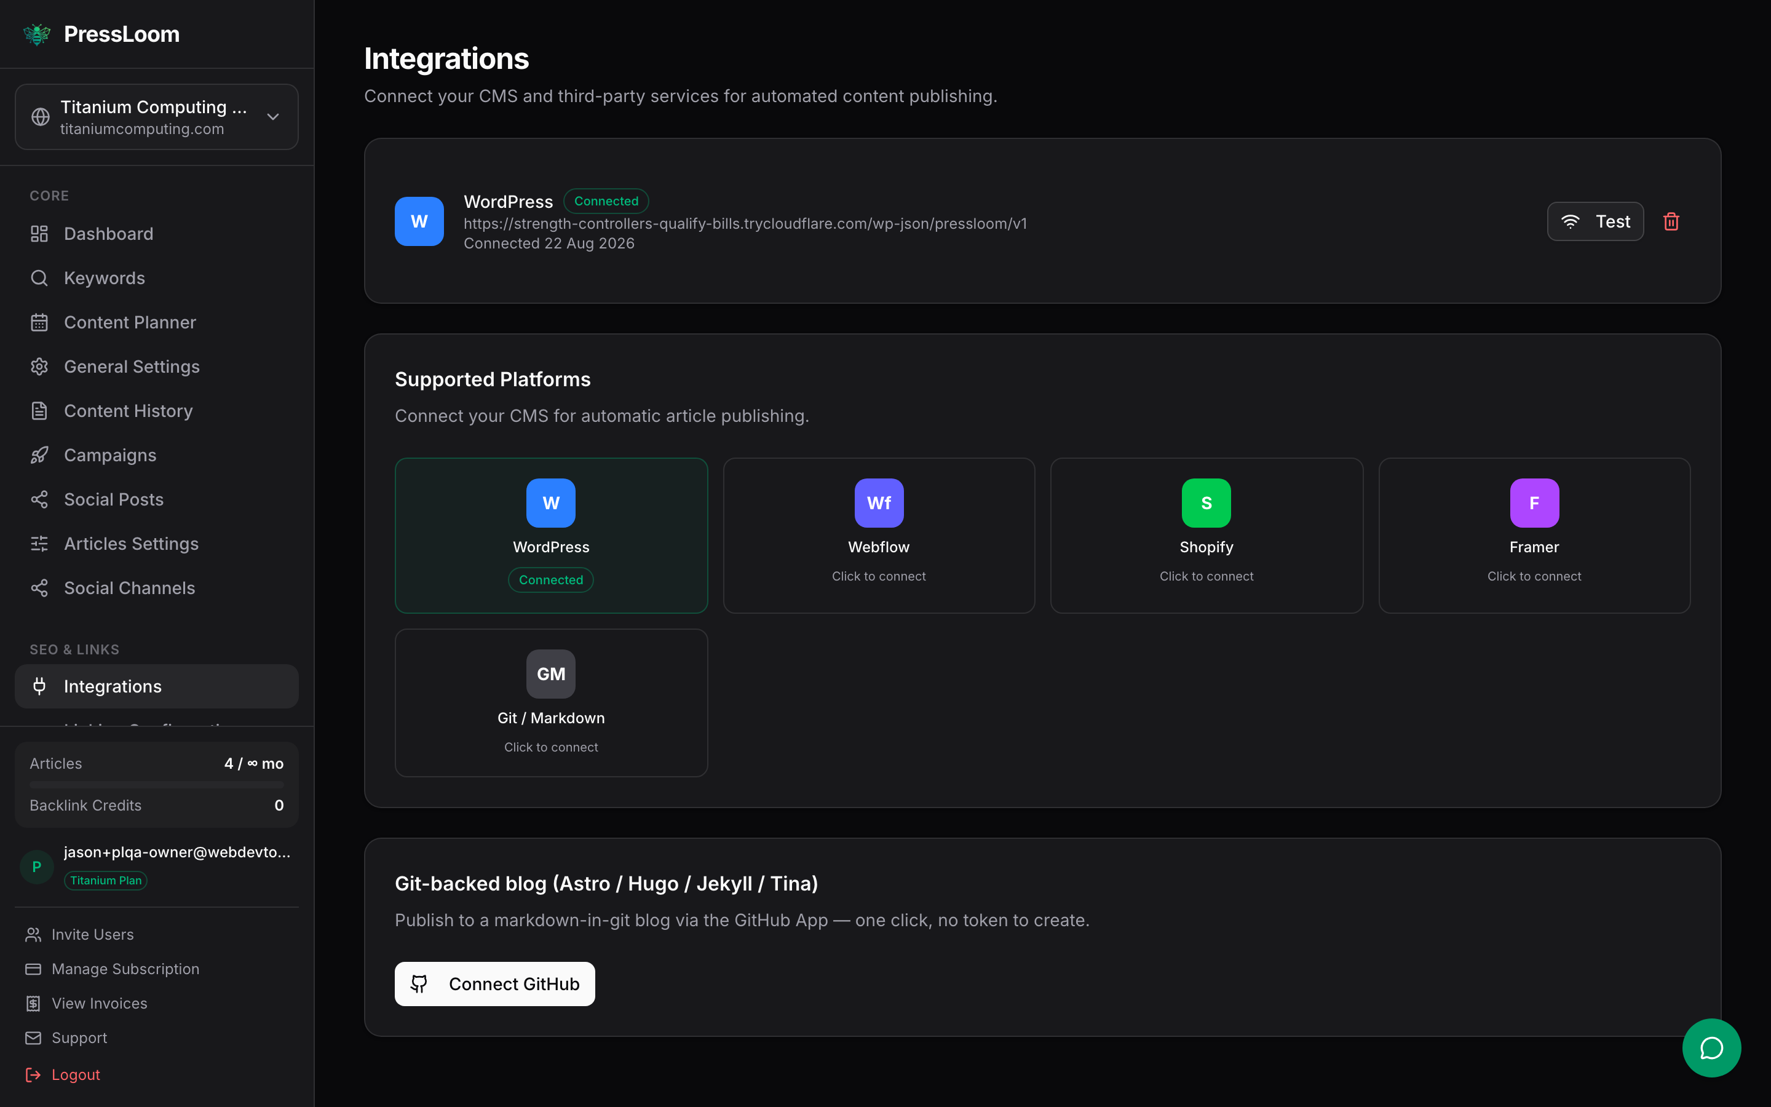The width and height of the screenshot is (1771, 1107).
Task: Go to Content Planner
Action: pyautogui.click(x=157, y=322)
